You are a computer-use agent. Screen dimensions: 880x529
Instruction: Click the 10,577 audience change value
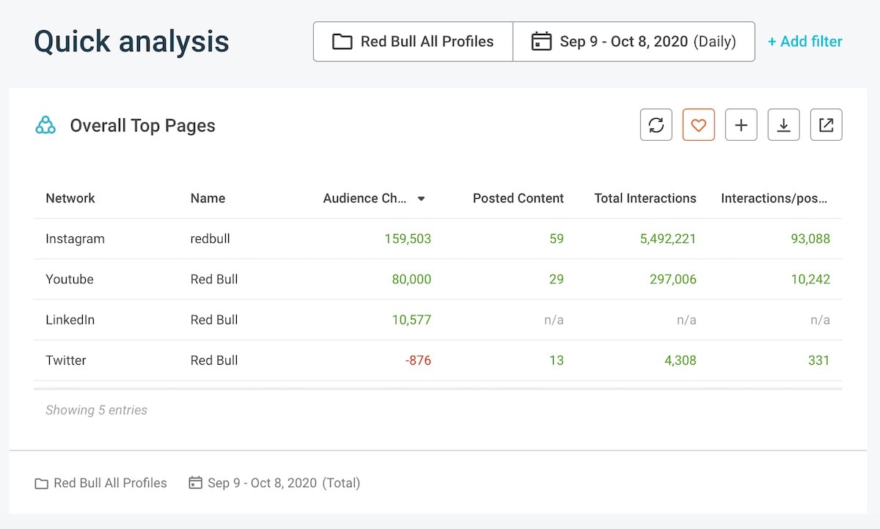[412, 319]
